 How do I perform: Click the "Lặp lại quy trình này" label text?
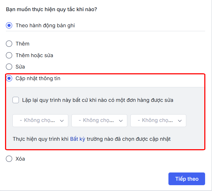[98, 100]
